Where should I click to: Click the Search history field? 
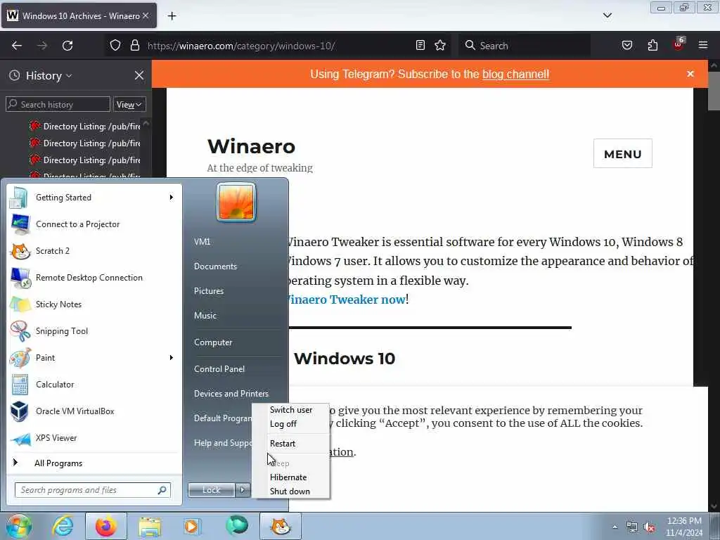pos(58,104)
